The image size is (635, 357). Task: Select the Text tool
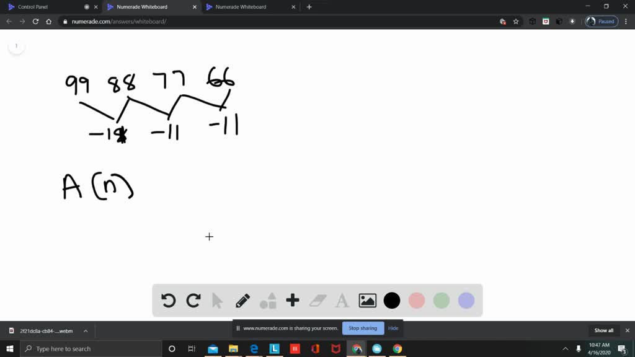(x=342, y=301)
